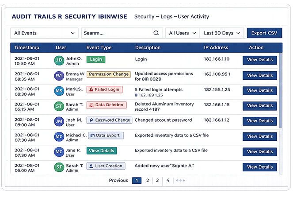This screenshot has height=197, width=293.
Task: Click the Security – Logs – User Activity breadcrumb
Action: [172, 17]
